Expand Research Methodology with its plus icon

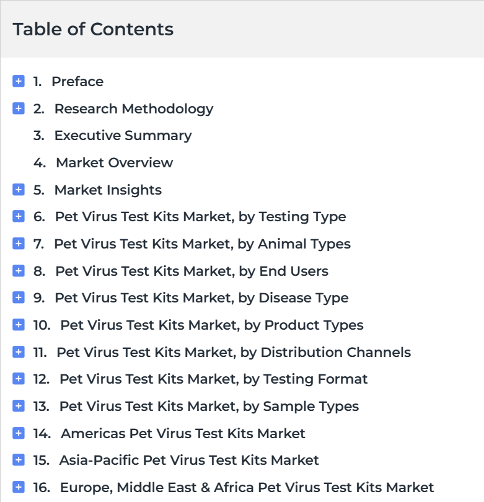point(19,108)
